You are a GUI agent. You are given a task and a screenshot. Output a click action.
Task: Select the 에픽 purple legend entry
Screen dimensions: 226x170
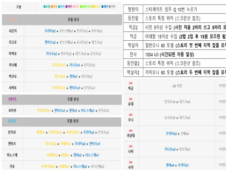[69, 7]
